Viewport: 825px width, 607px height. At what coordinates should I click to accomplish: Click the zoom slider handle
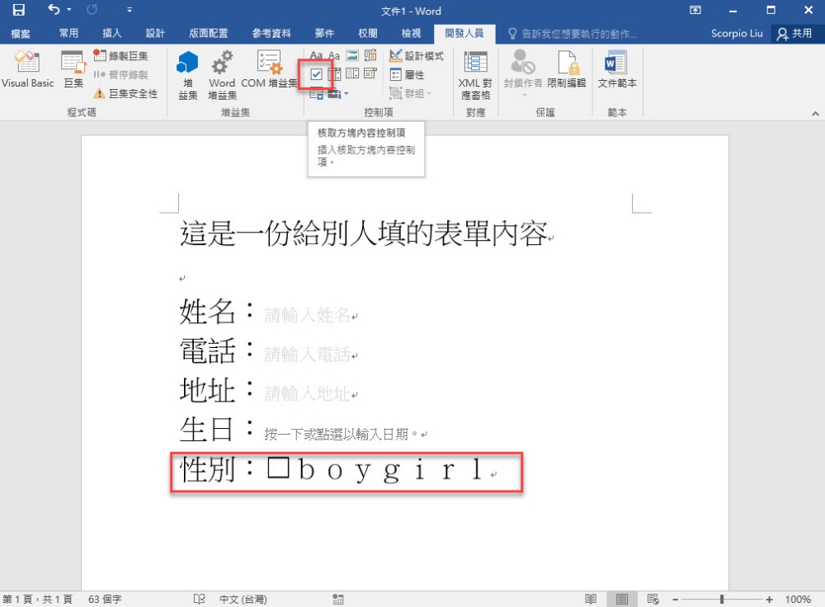coord(722,599)
